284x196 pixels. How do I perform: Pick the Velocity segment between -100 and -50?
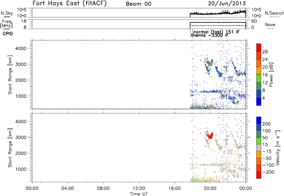click(259, 161)
